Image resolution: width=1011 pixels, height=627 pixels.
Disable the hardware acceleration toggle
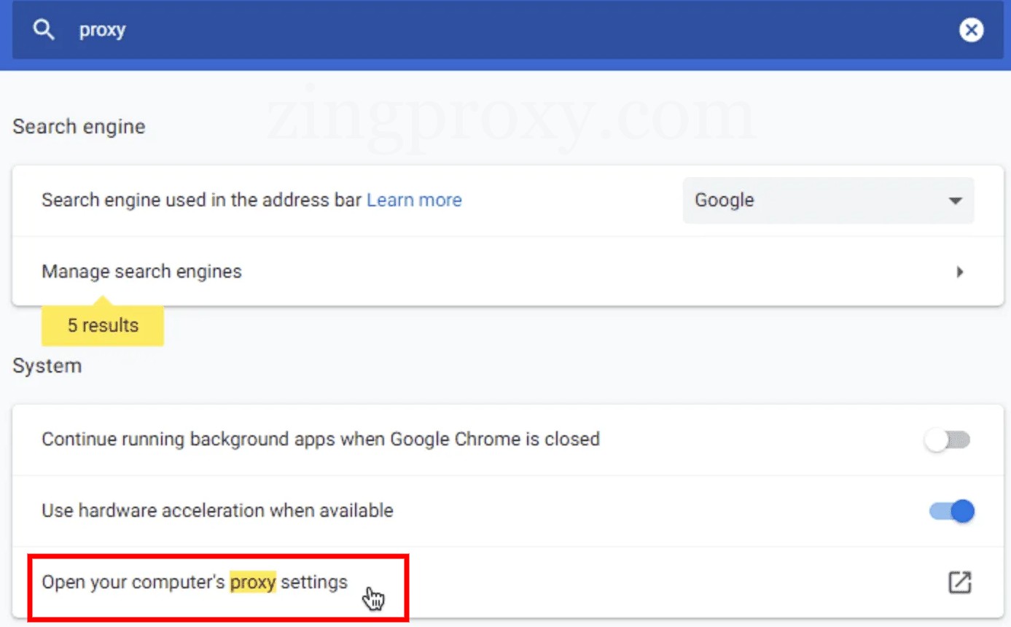952,511
